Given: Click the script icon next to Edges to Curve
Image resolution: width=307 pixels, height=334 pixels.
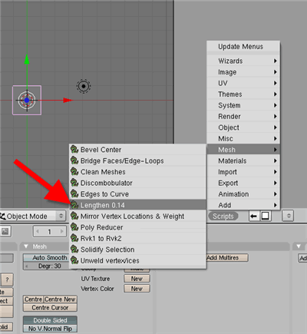Looking at the screenshot, I should [x=74, y=193].
